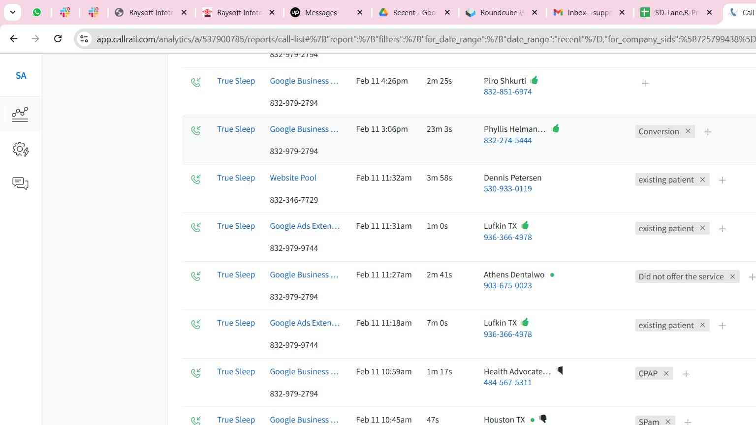Remove the SPam tag
Screen dimensions: 756x425
pyautogui.click(x=668, y=421)
